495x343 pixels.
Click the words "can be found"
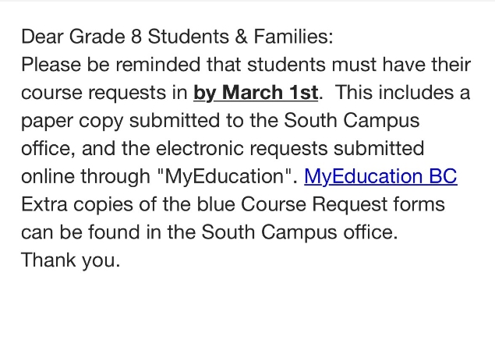click(x=80, y=232)
